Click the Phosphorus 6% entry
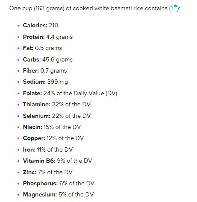 59,183
